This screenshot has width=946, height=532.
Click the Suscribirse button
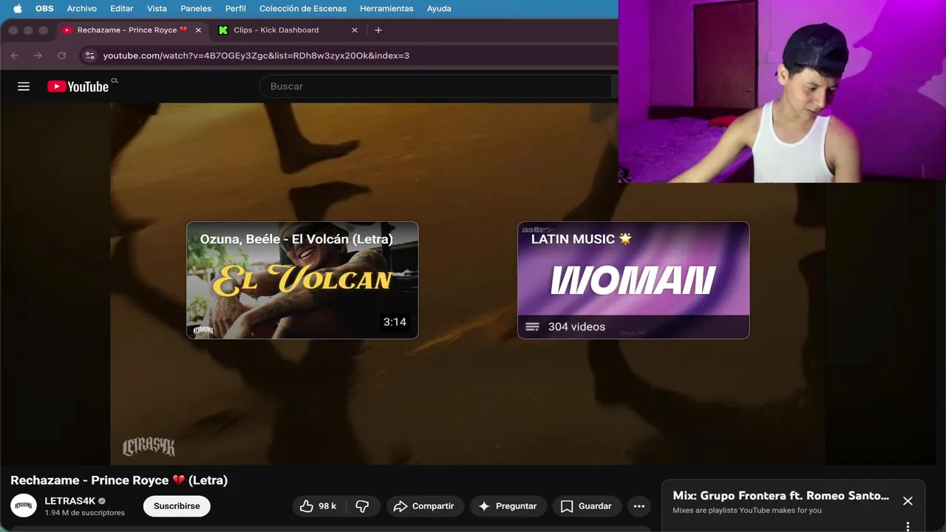coord(177,506)
